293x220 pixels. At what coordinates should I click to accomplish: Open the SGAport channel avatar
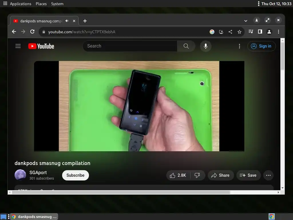(20, 175)
